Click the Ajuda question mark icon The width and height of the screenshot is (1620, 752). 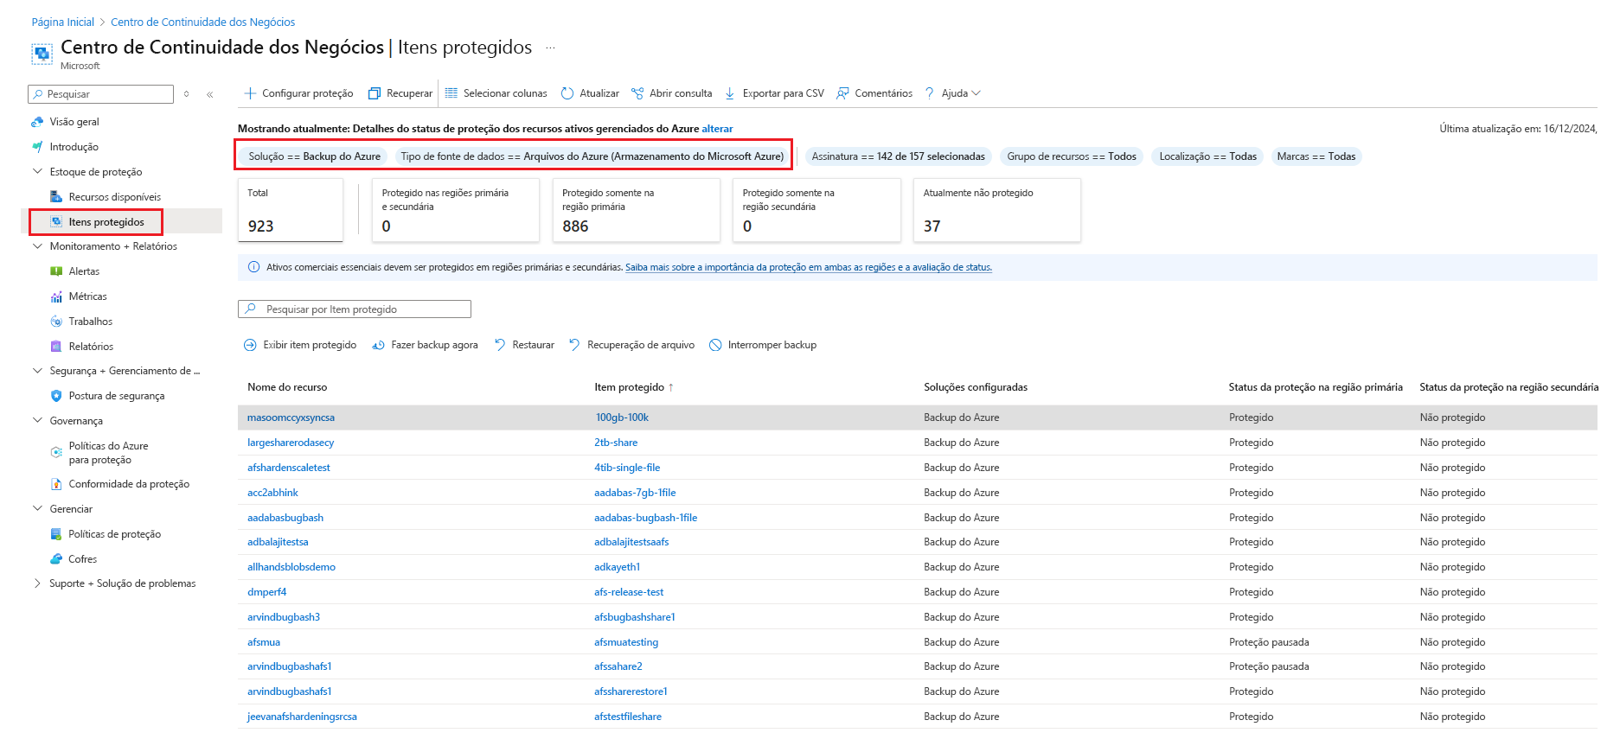point(930,93)
